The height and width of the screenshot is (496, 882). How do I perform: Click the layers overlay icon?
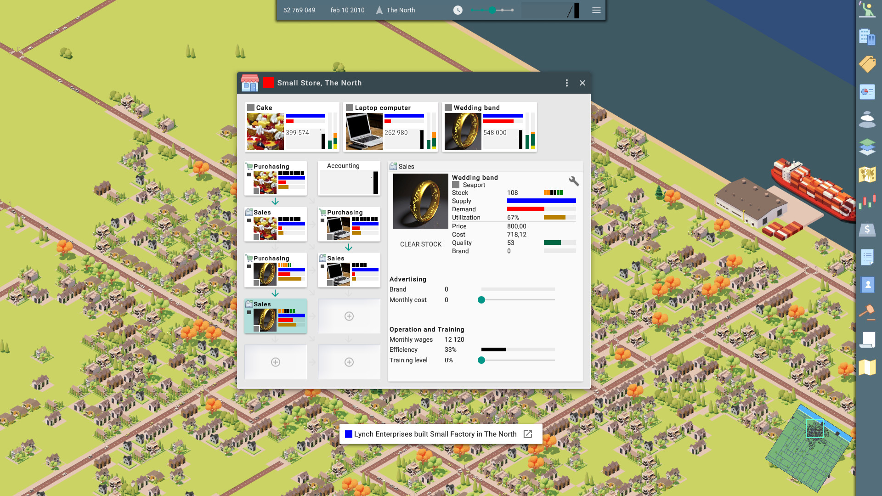[x=867, y=147]
